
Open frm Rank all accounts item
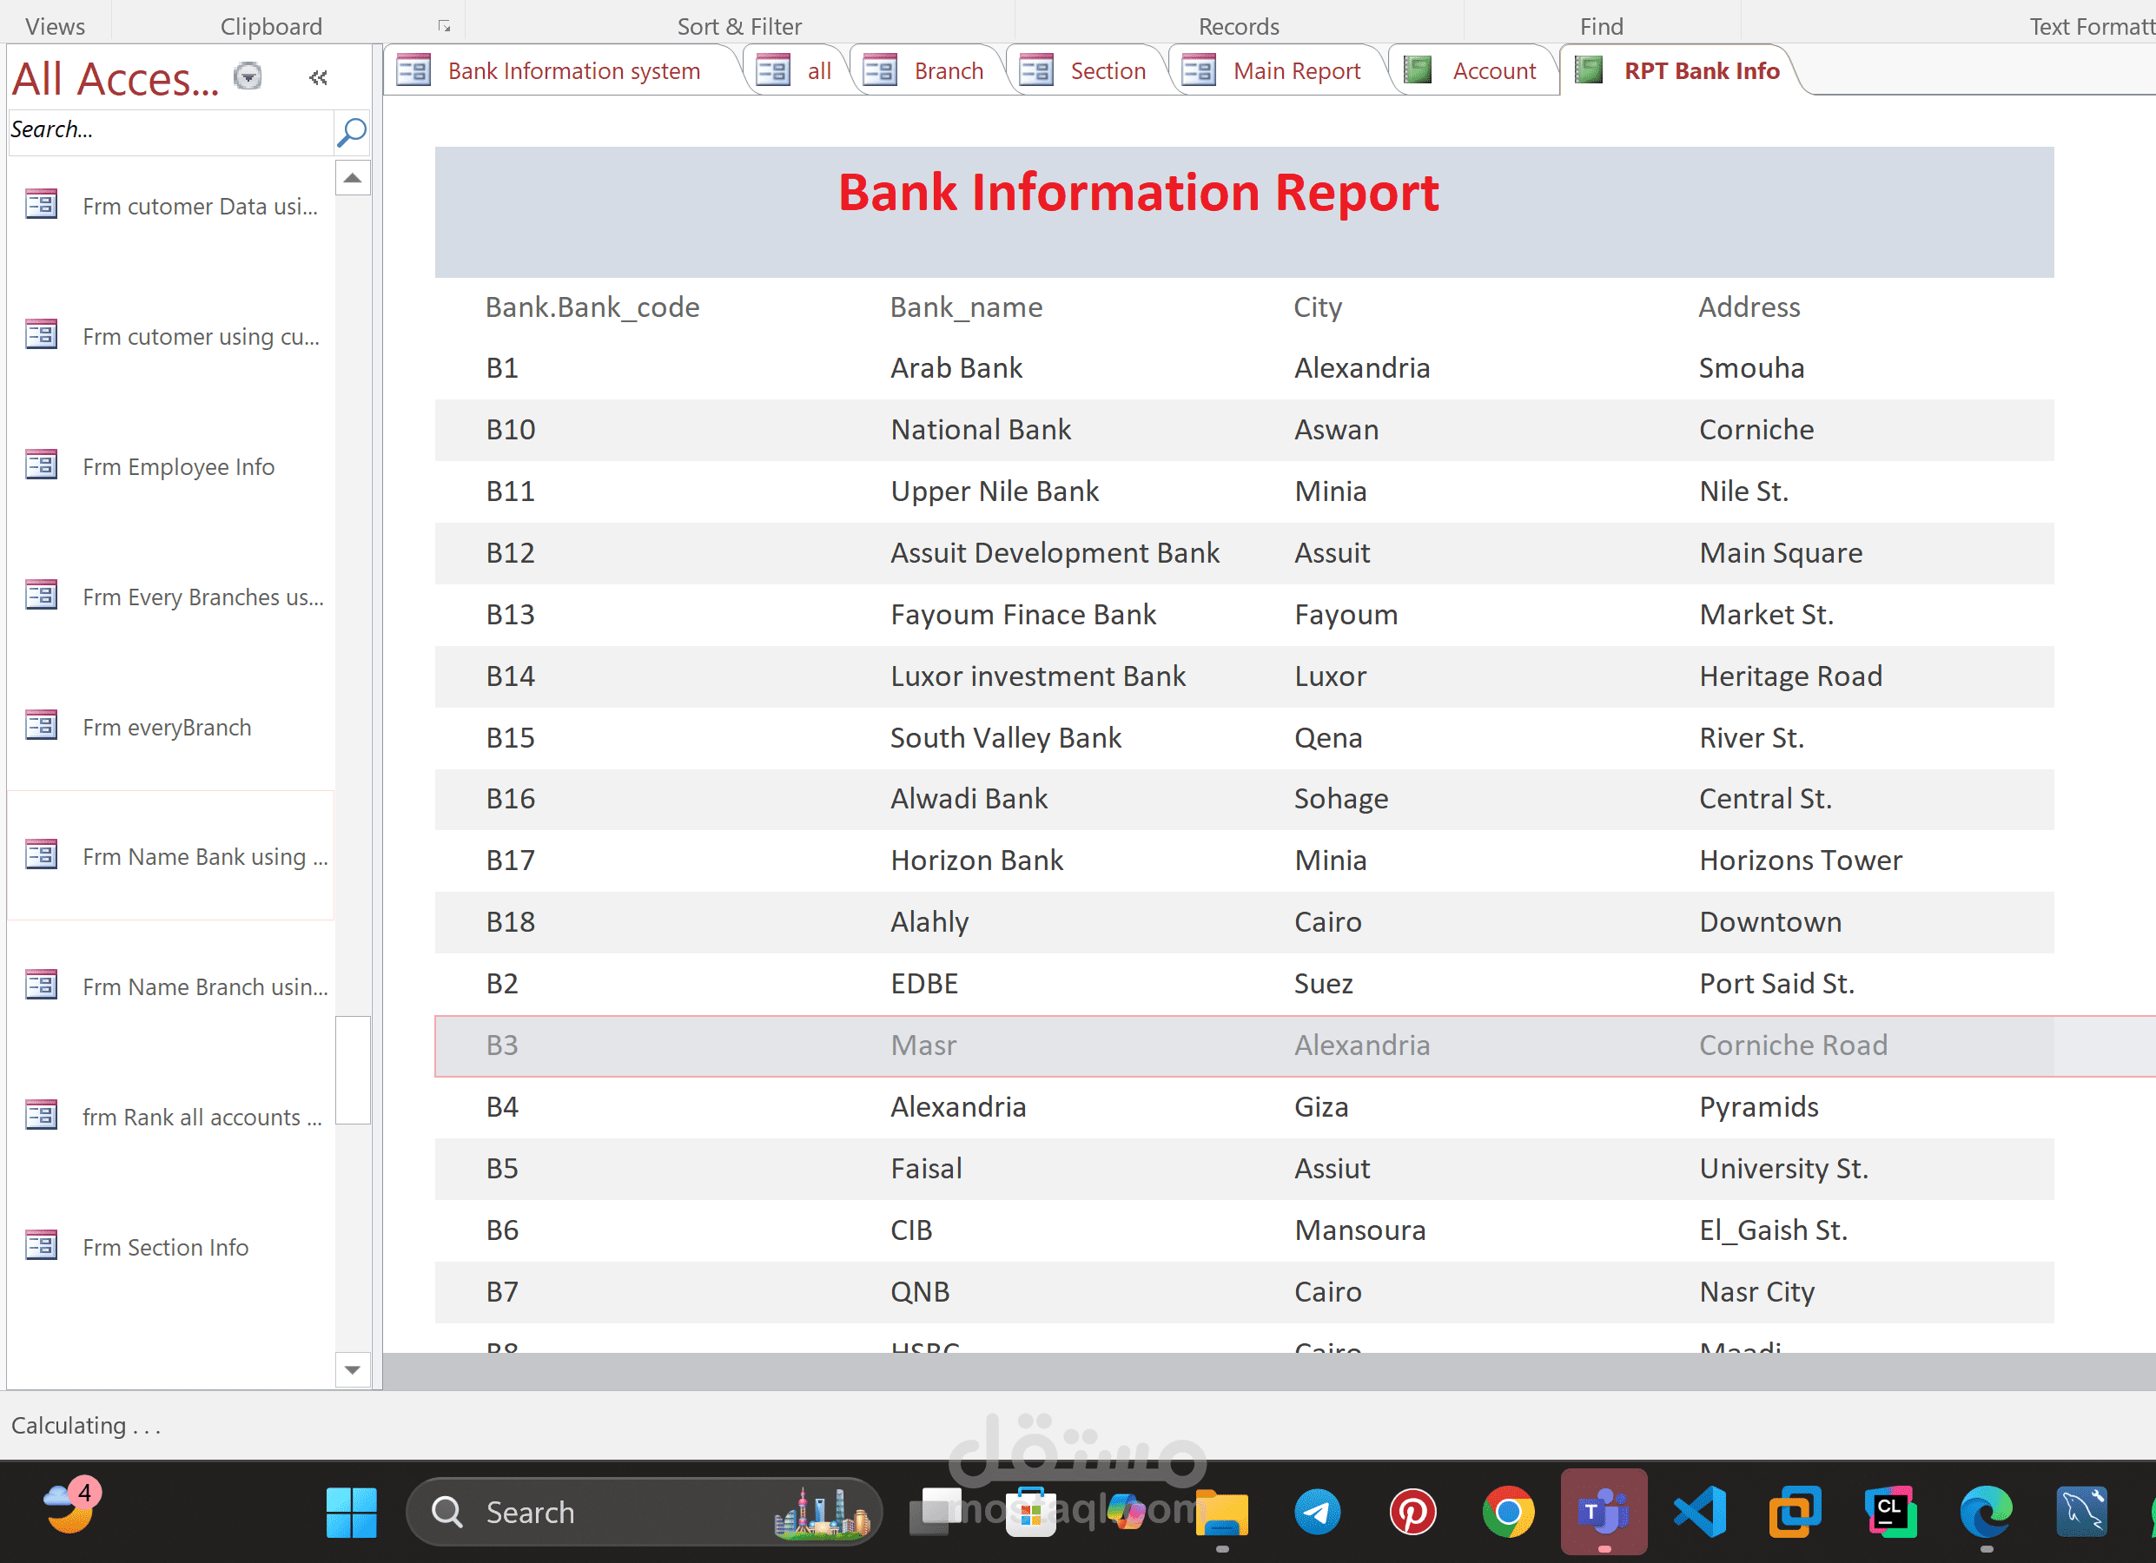(x=202, y=1117)
